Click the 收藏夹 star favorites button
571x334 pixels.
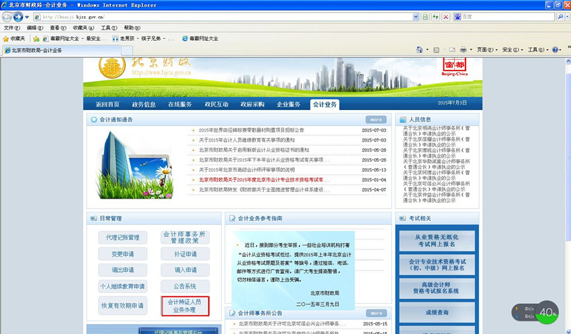click(x=14, y=38)
